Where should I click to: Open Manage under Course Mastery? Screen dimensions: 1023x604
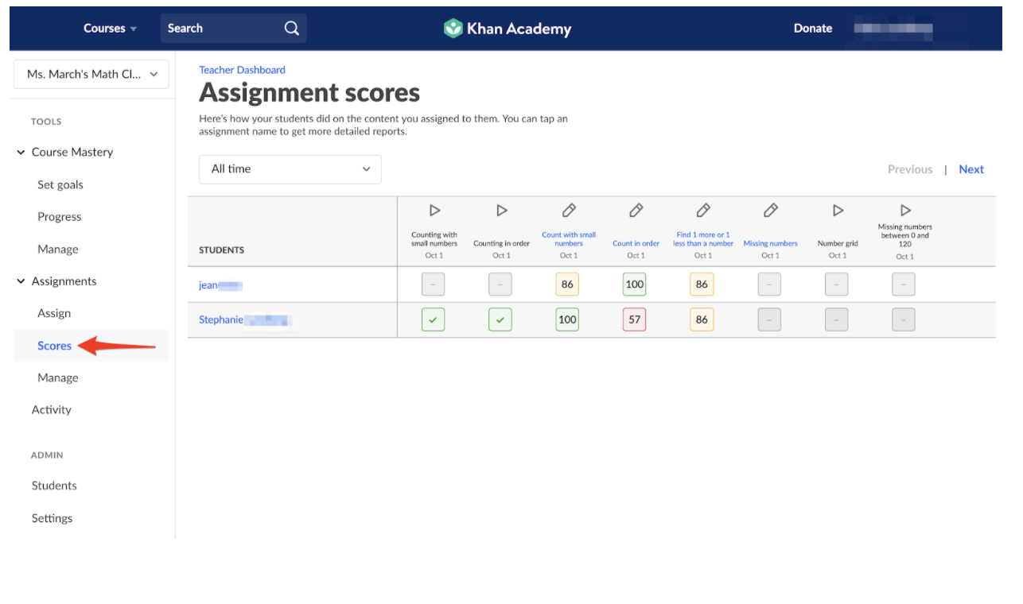58,250
